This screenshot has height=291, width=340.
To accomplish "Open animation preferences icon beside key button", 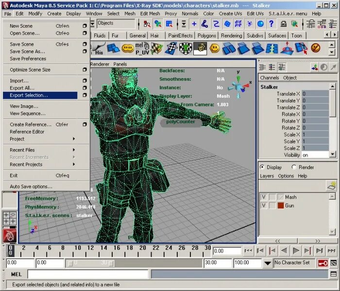I will pos(334,263).
